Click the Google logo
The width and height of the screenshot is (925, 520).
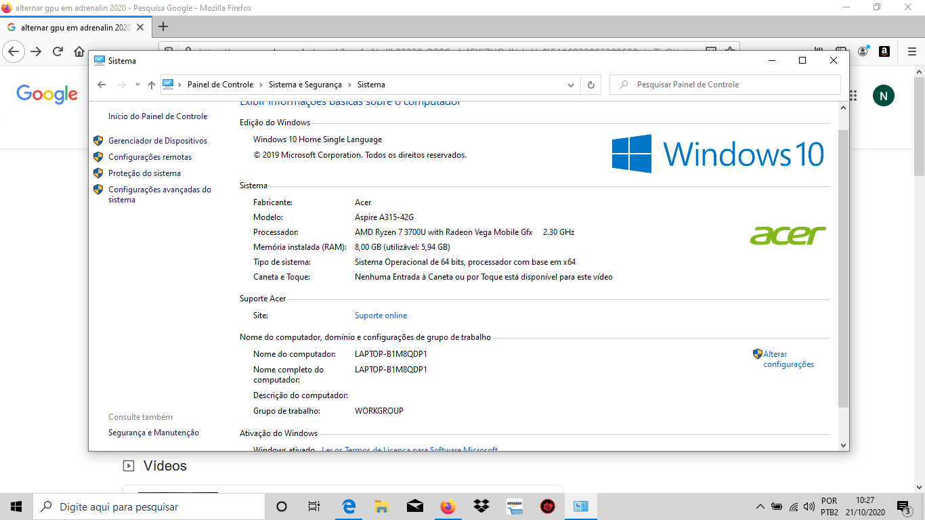pyautogui.click(x=47, y=95)
